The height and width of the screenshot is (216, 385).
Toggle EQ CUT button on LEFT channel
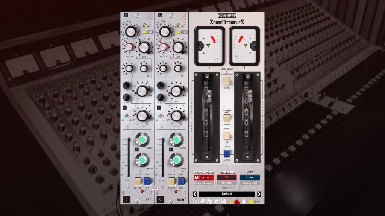coord(138,181)
